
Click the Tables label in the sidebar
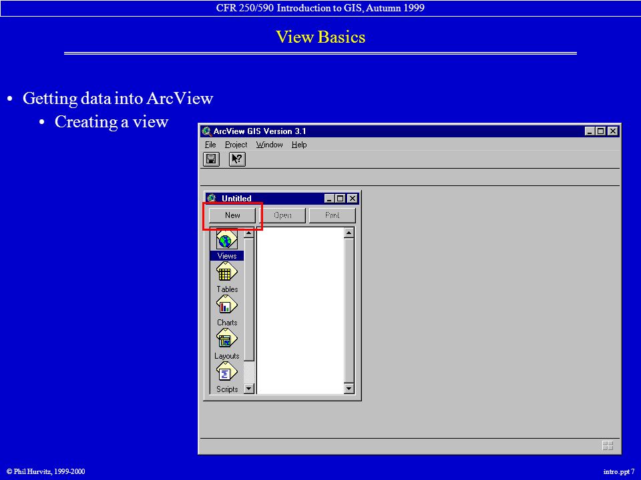tap(227, 289)
